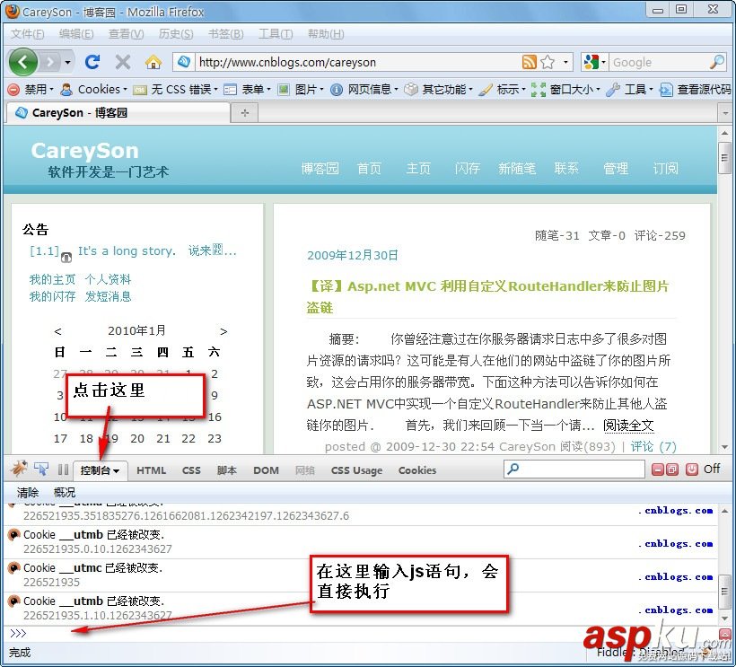Screen dimensions: 736x667
Task: Click the Forward navigation arrow
Action: pyautogui.click(x=50, y=62)
